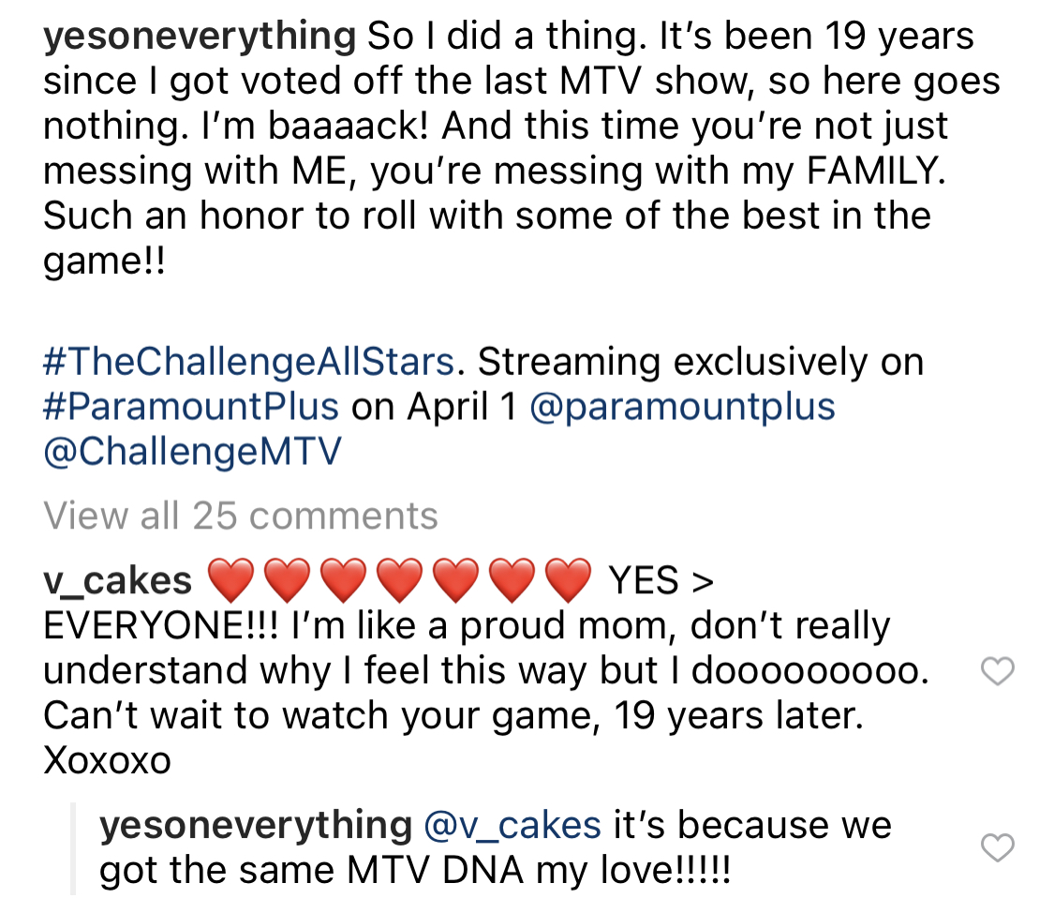The image size is (1054, 898).
Task: Tap the 'on April 1' caption text
Action: click(434, 406)
